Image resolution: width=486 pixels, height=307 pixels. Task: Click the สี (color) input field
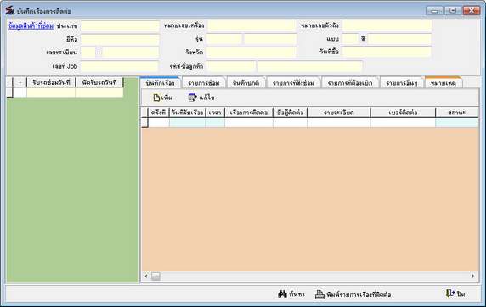(x=399, y=39)
